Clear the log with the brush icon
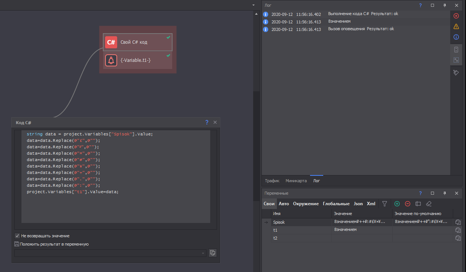Image resolution: width=466 pixels, height=272 pixels. click(456, 72)
